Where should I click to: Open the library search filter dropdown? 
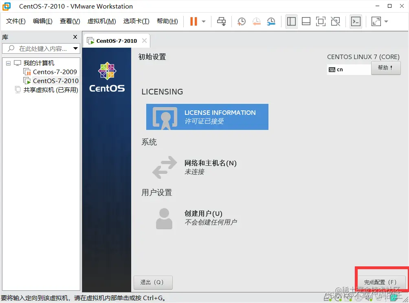click(x=75, y=48)
